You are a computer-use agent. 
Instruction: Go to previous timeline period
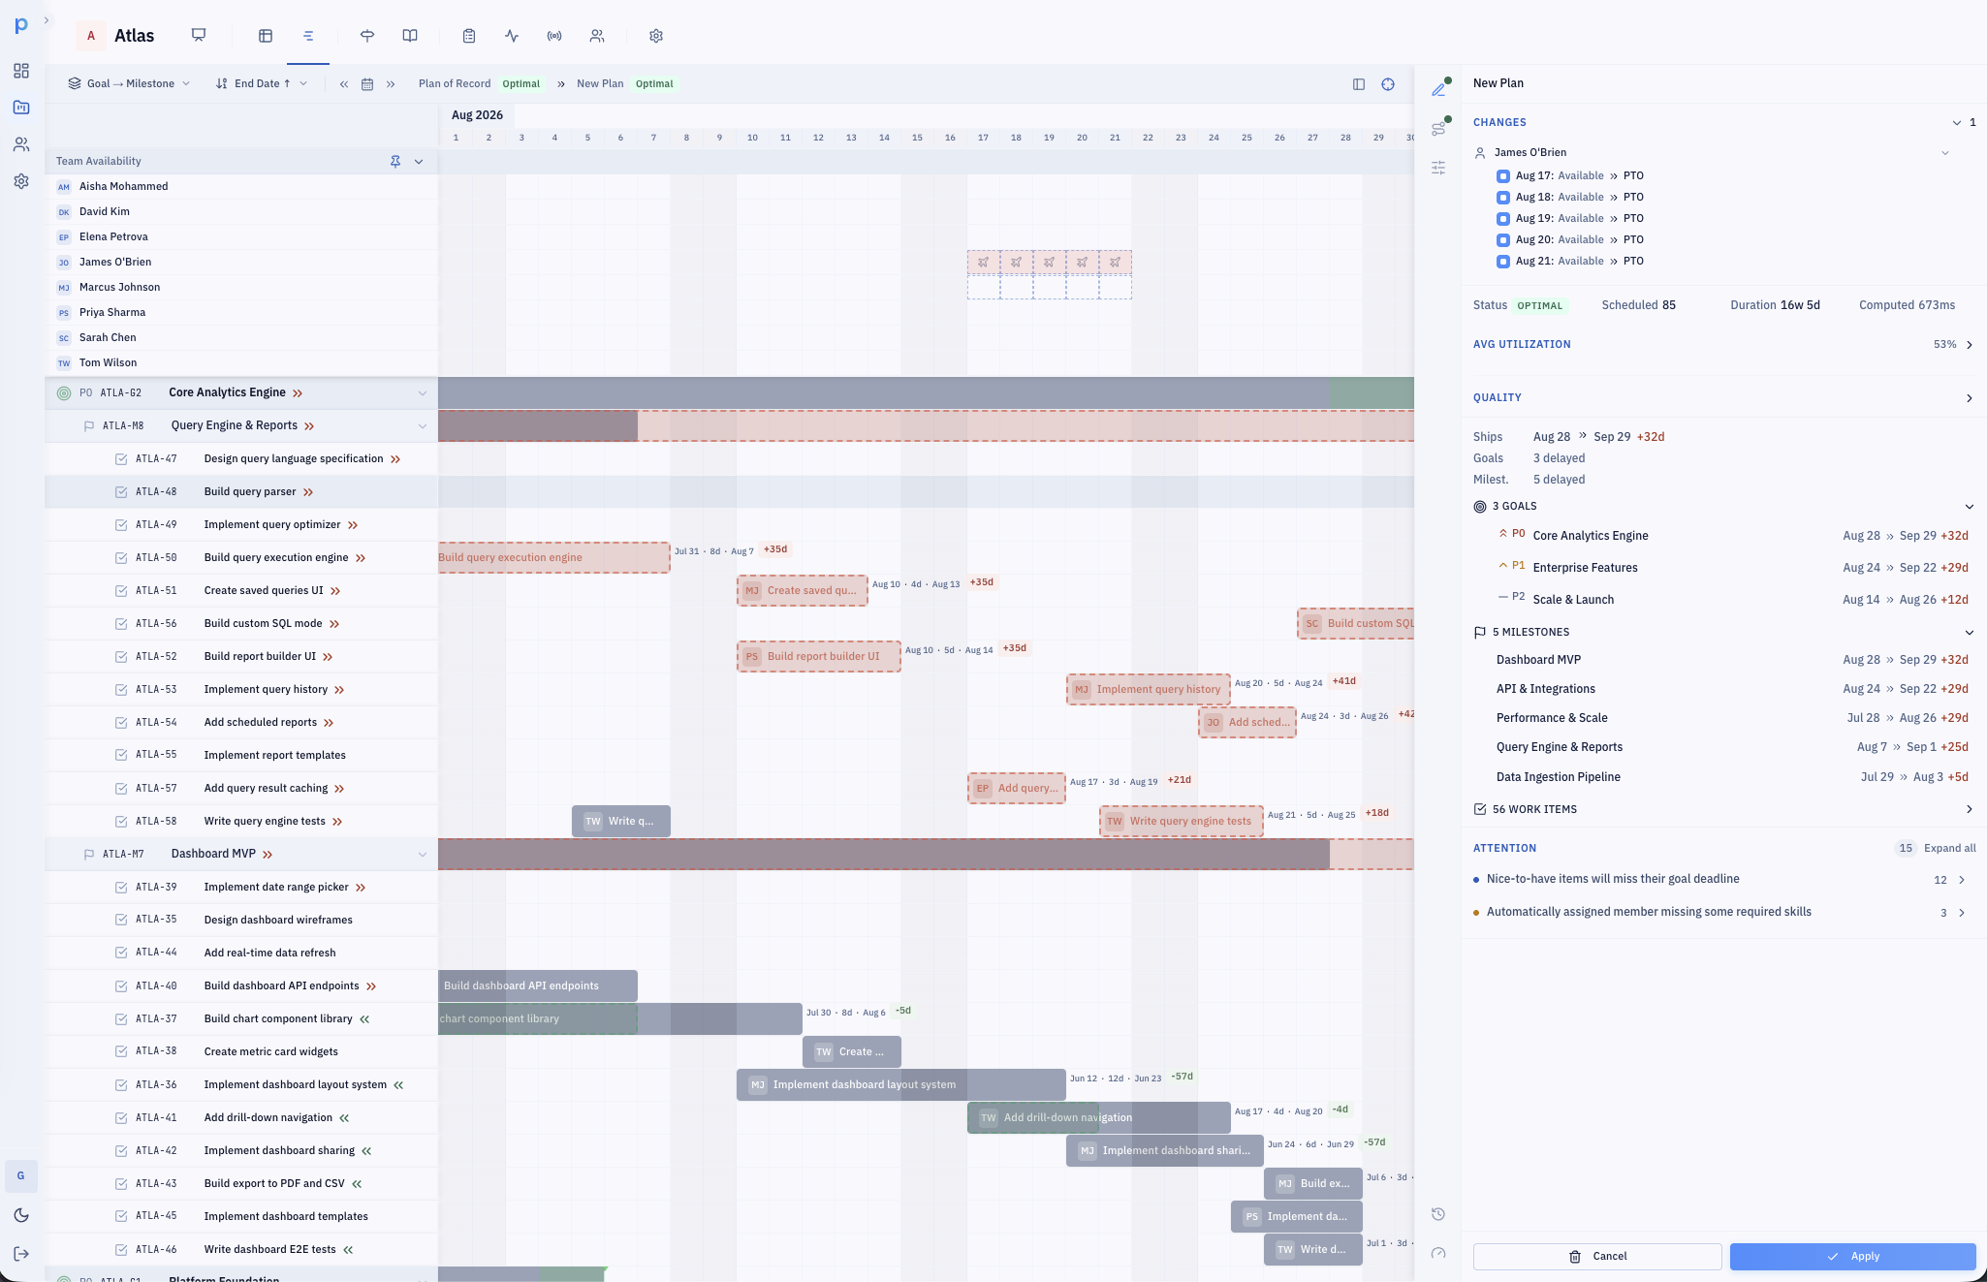(344, 84)
